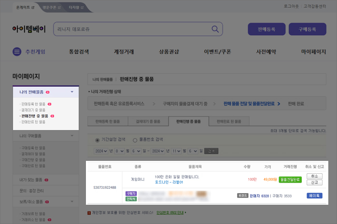Click the 물품전달완료 green button
The height and width of the screenshot is (224, 337).
click(290, 179)
